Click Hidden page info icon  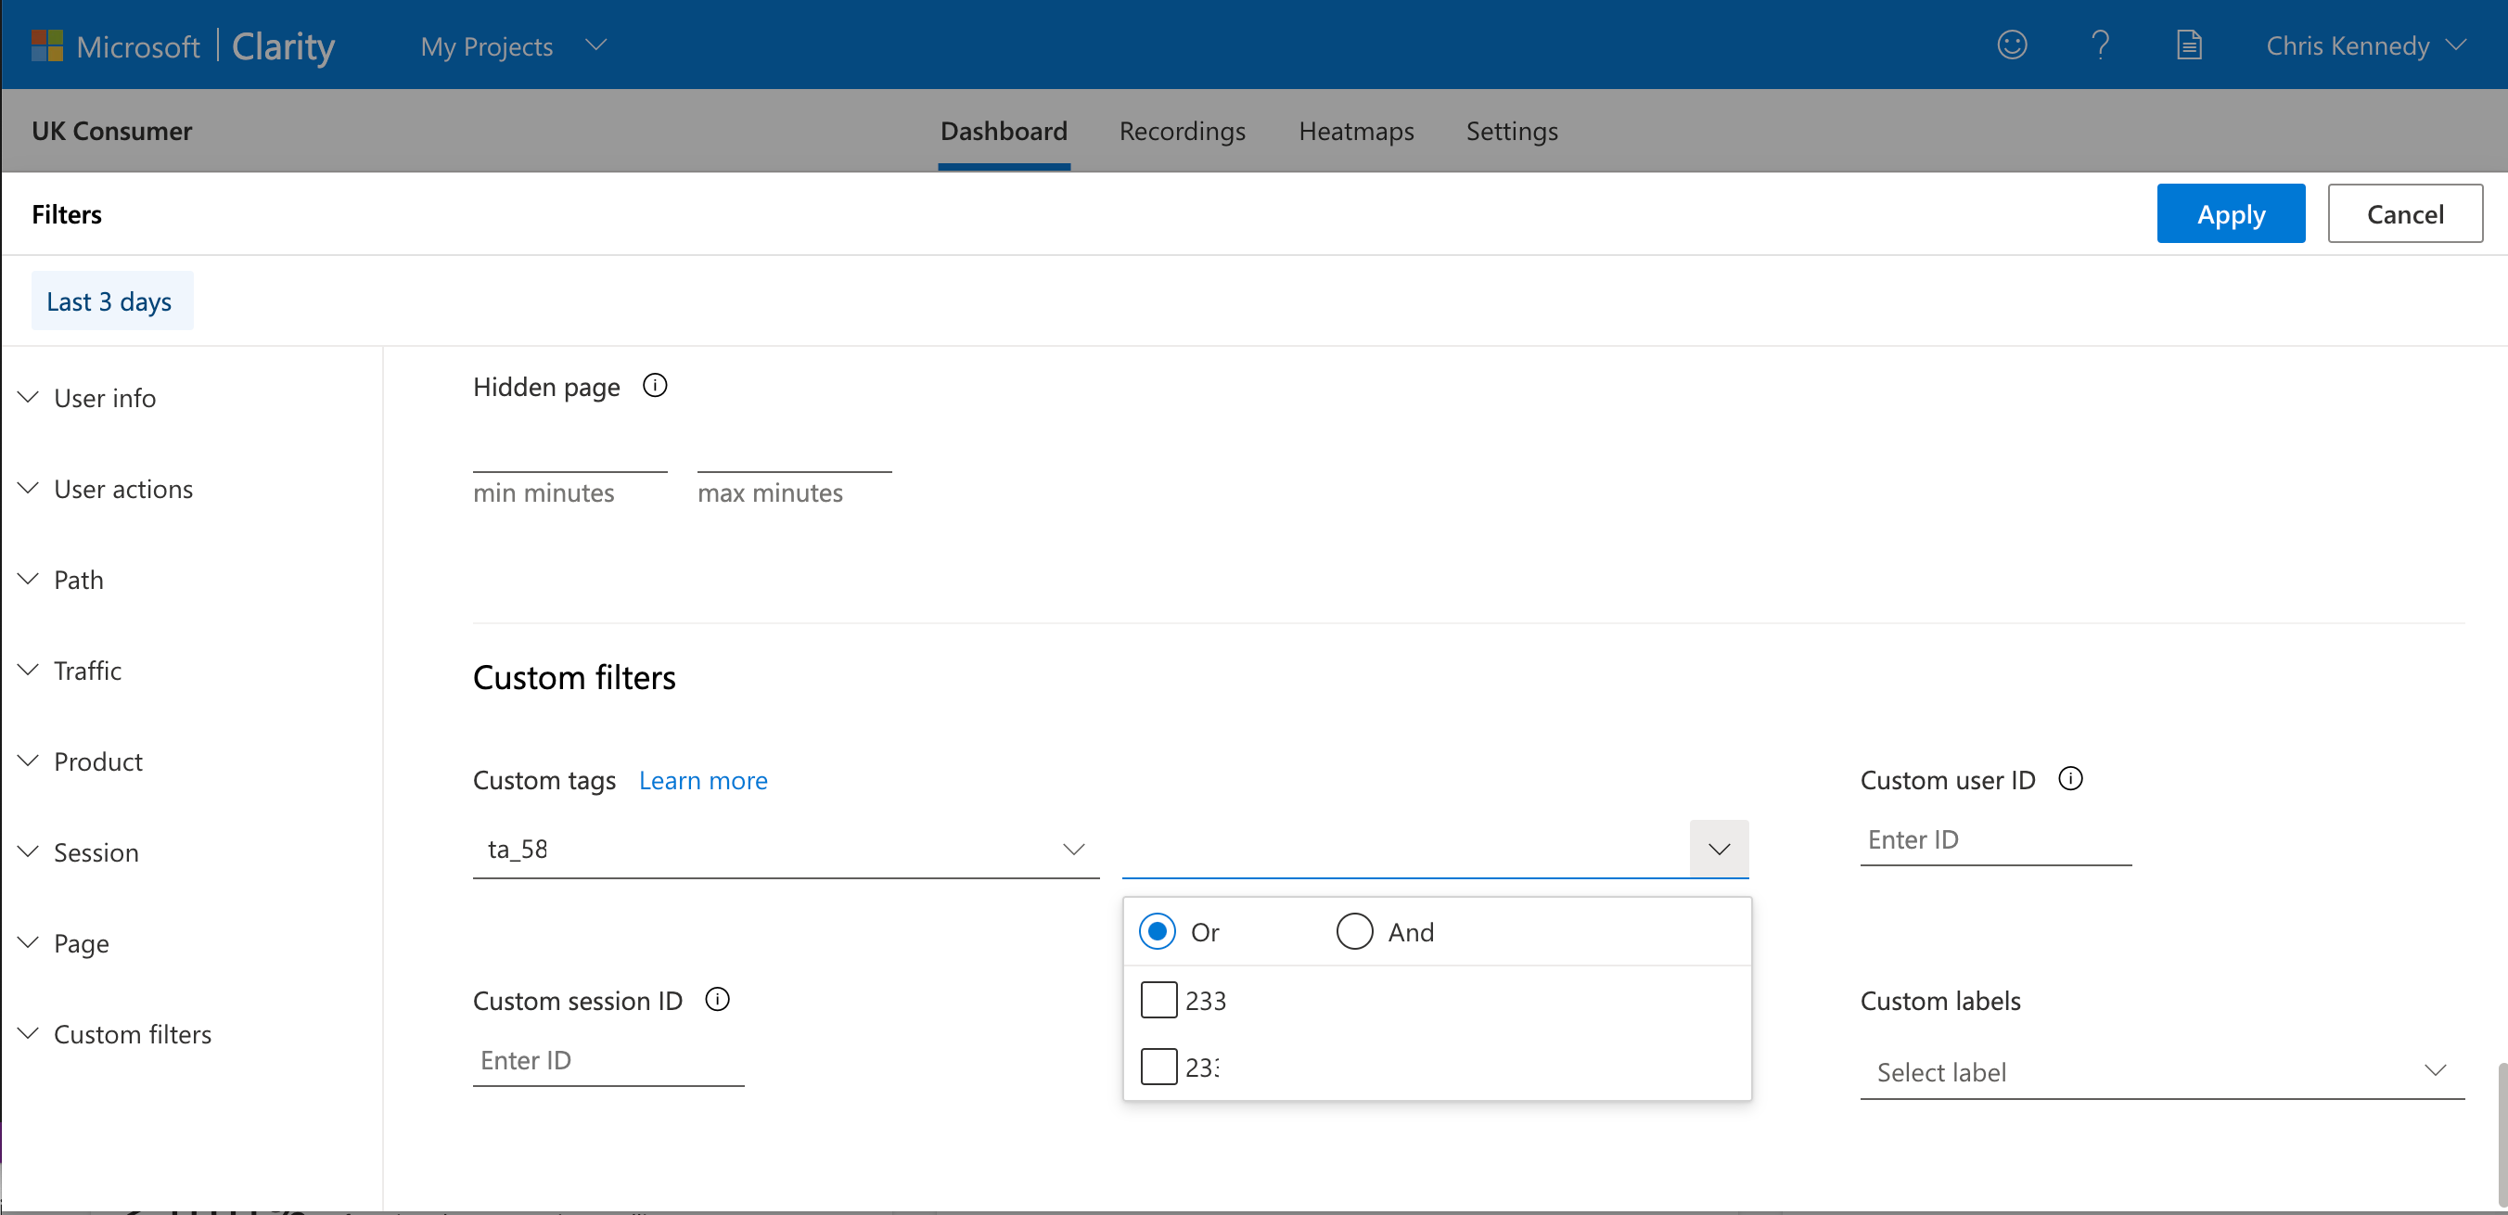[x=655, y=386]
